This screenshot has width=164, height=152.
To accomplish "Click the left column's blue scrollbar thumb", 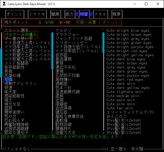I will pos(1,63).
